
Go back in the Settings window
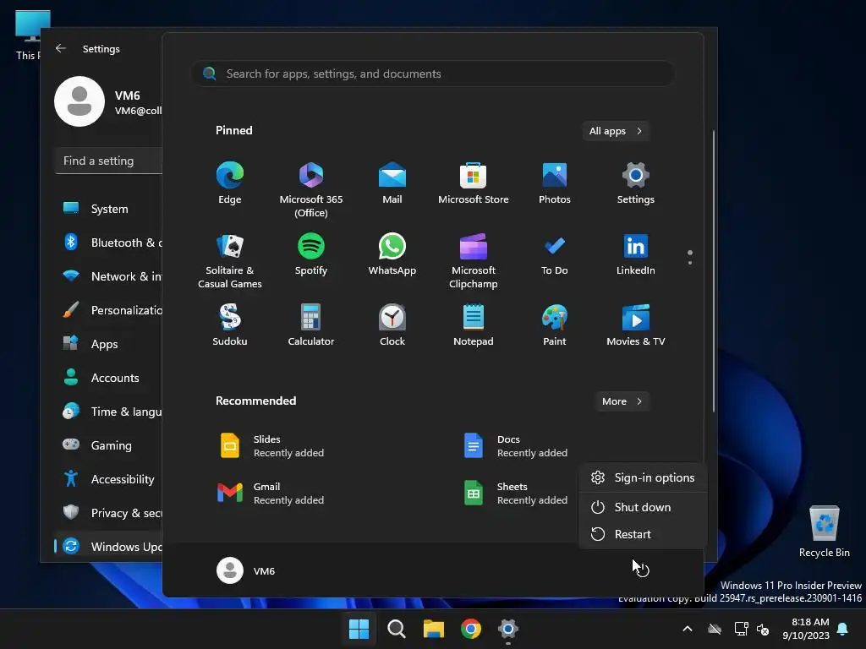[x=61, y=48]
